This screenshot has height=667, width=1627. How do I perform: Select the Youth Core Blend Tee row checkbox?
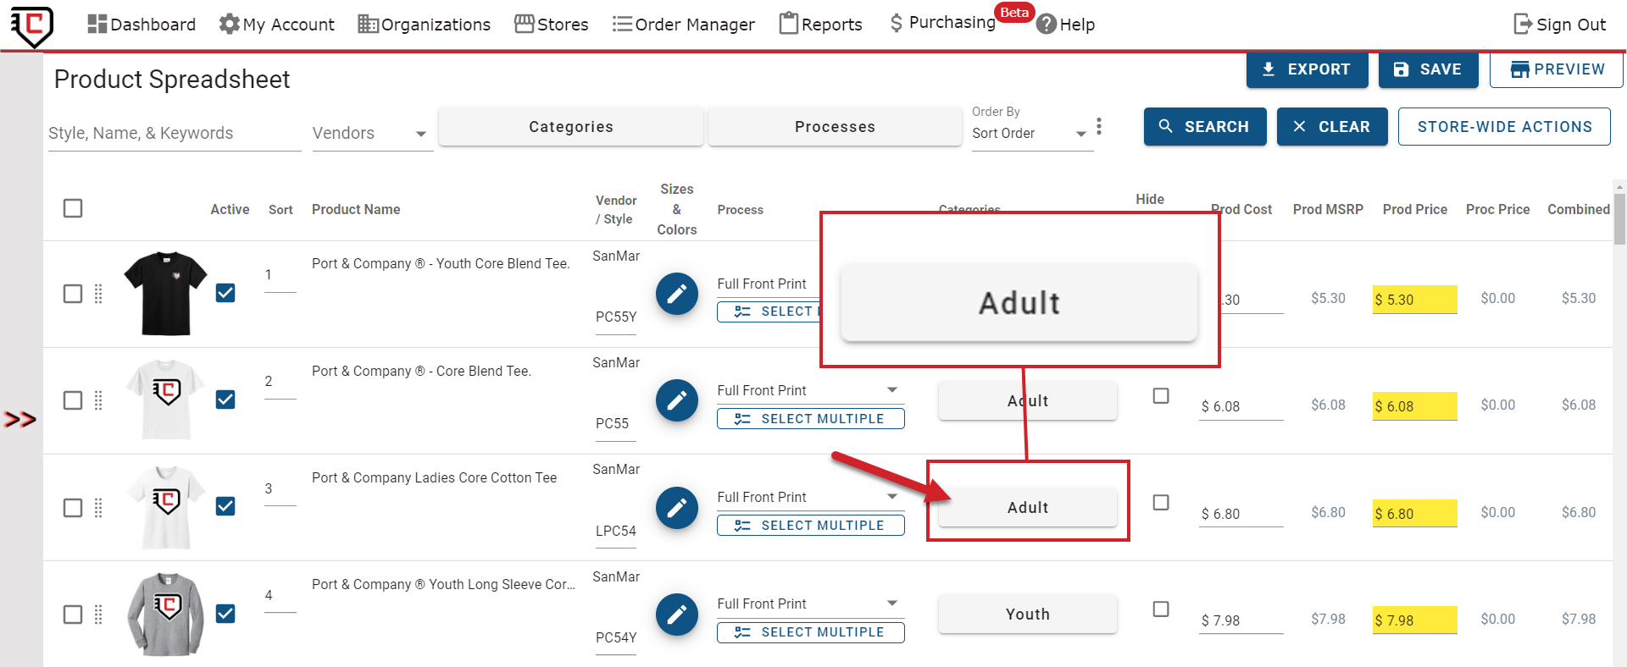[x=73, y=294]
